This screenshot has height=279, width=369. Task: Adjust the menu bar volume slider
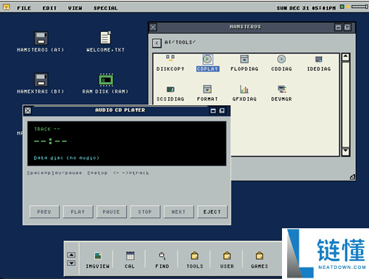(360, 7)
